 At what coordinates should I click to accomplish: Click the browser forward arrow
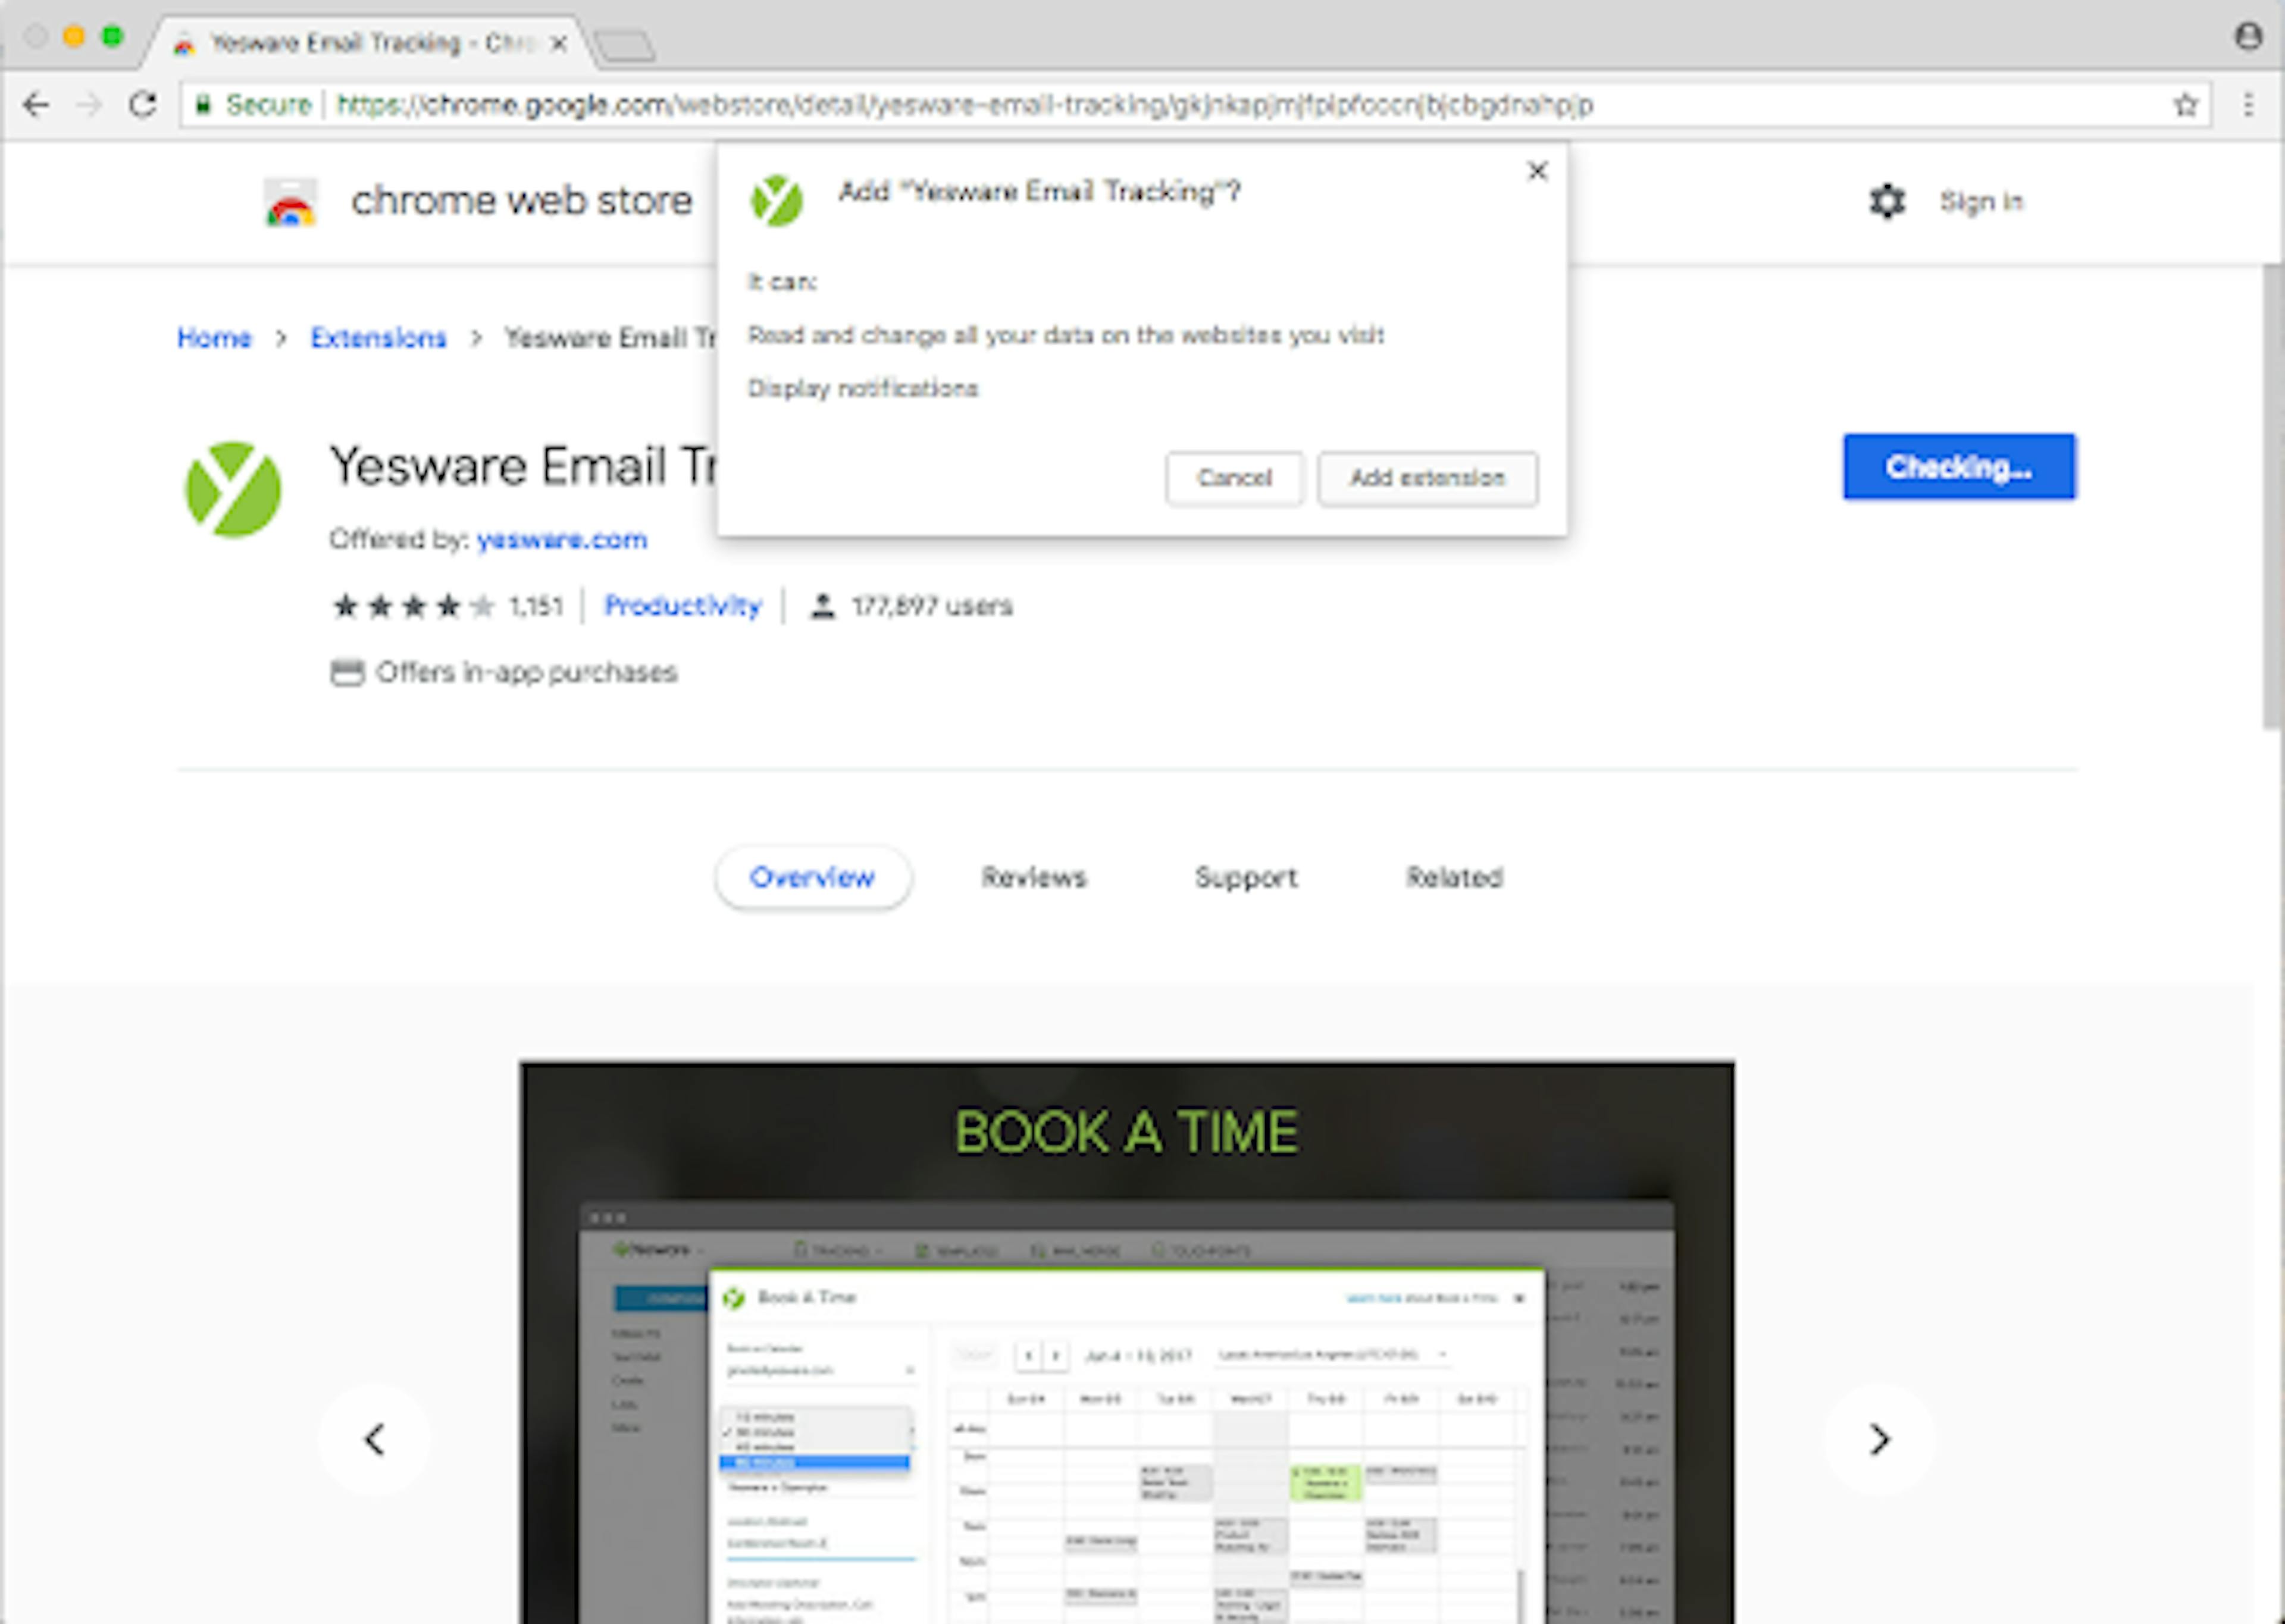coord(90,104)
